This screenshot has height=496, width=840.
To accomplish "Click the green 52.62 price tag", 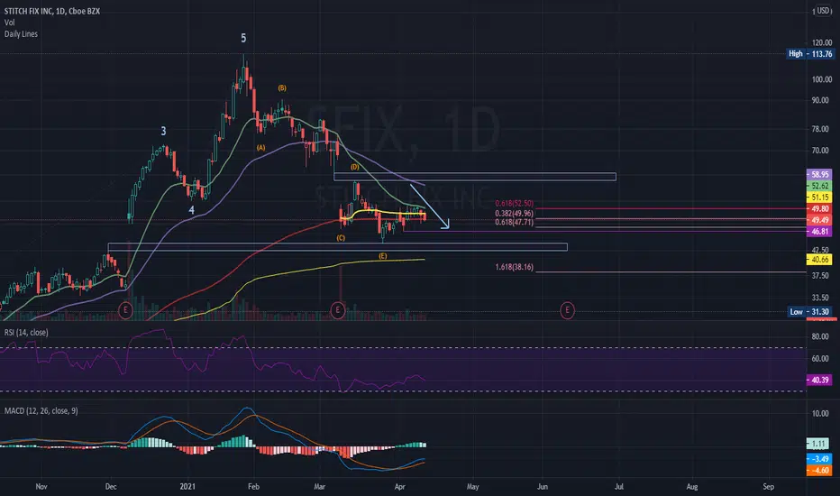I will [x=819, y=186].
